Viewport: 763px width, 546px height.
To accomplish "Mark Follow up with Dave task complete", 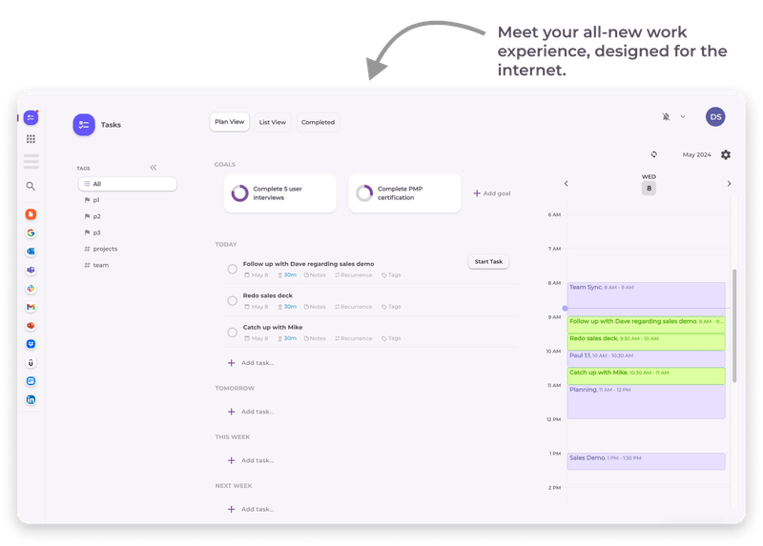I will tap(233, 269).
